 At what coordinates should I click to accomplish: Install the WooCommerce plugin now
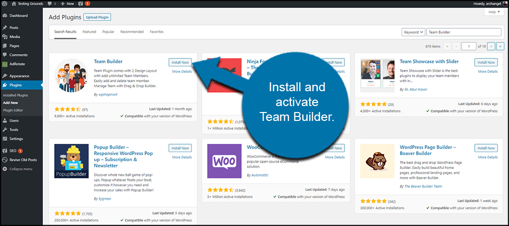(x=335, y=148)
